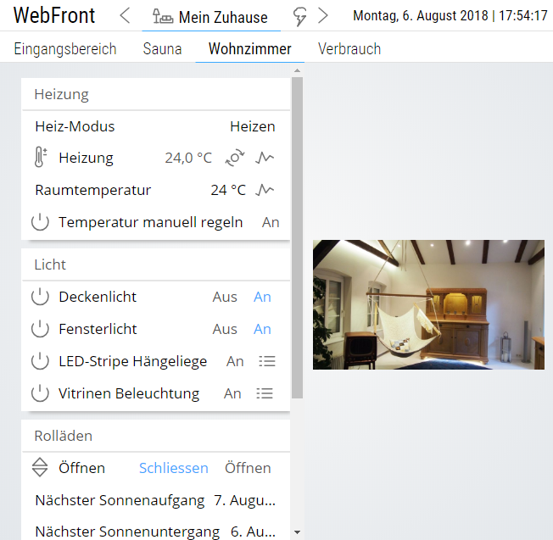Image resolution: width=553 pixels, height=540 pixels.
Task: Click the power icon beside Vitrinen Beleuchtung
Action: (41, 393)
